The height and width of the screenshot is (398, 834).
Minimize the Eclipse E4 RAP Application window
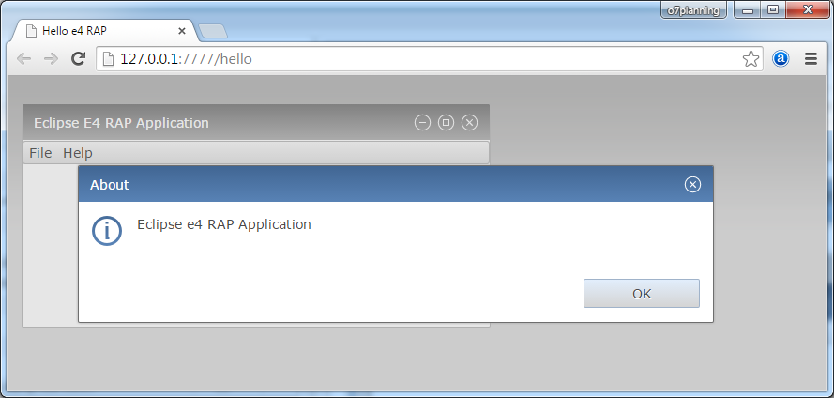(x=422, y=123)
